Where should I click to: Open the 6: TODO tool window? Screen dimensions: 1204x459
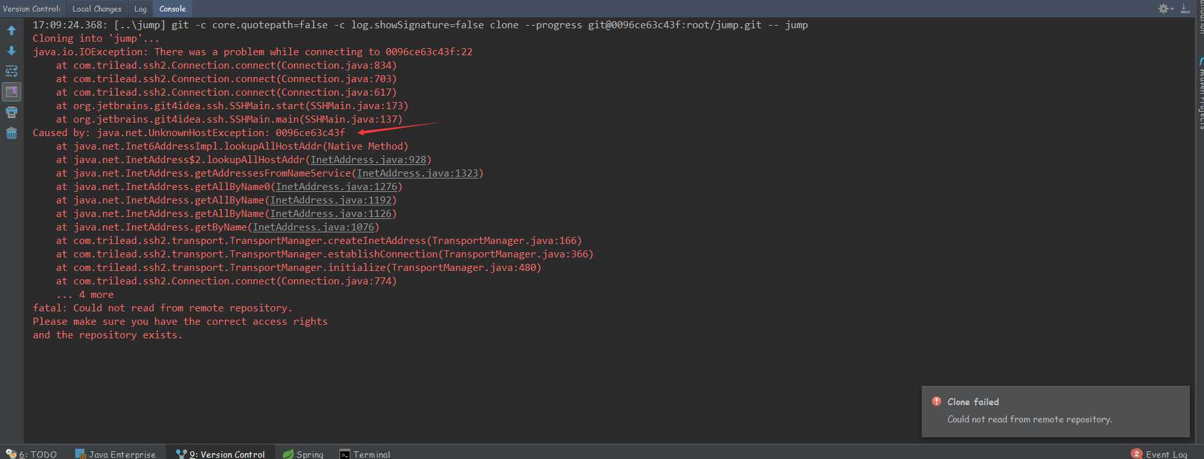coord(31,454)
